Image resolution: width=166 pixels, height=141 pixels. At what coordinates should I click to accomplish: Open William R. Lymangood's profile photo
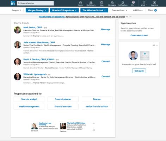click(x=18, y=76)
